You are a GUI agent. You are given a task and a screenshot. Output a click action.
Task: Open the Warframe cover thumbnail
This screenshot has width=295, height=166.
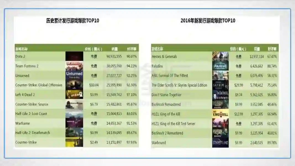click(x=74, y=123)
